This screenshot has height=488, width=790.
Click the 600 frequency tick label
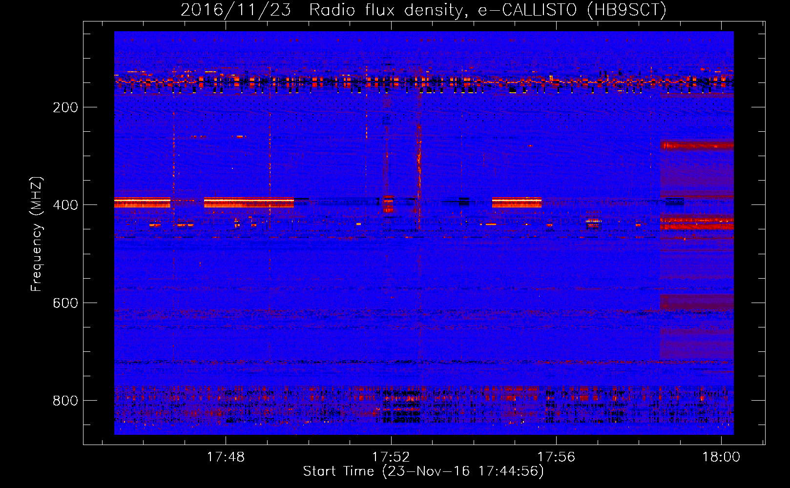tap(65, 303)
